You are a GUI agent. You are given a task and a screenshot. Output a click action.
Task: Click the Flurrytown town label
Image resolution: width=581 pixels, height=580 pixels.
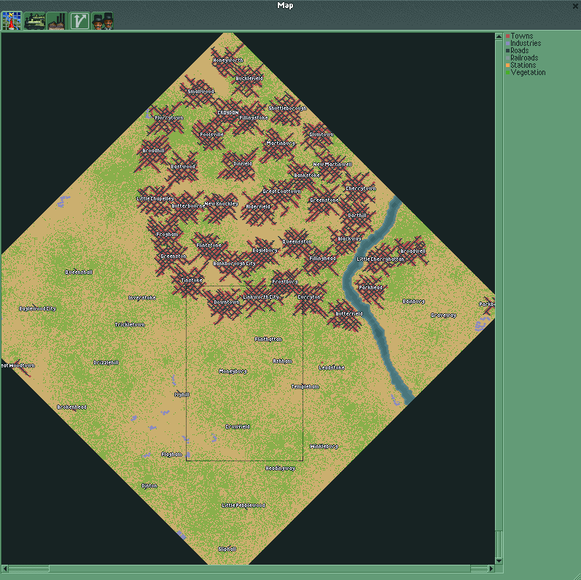(x=169, y=118)
